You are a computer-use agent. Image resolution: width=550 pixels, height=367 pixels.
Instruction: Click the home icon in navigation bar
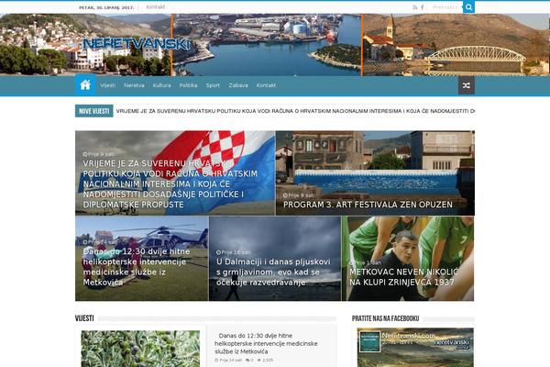coord(85,85)
